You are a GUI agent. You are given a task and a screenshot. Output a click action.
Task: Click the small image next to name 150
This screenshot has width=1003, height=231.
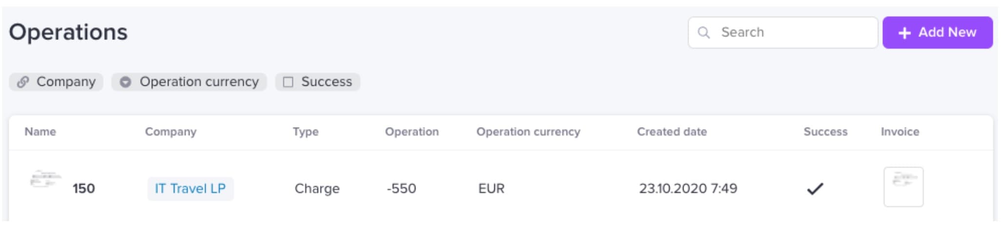point(45,179)
